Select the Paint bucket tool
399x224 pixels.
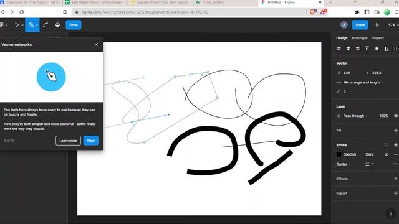coord(57,25)
